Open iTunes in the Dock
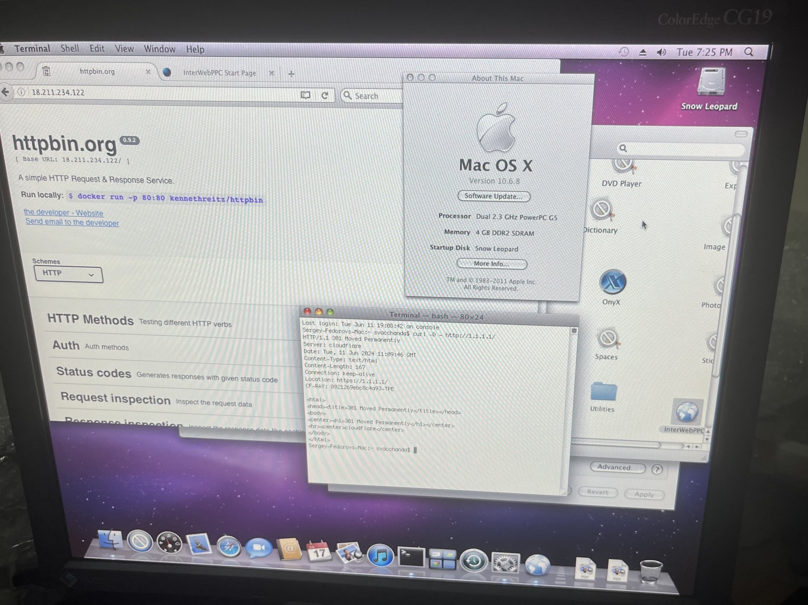 coord(380,556)
